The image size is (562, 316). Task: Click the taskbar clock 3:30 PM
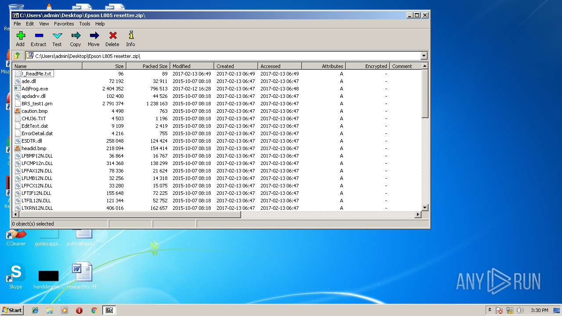(x=539, y=310)
